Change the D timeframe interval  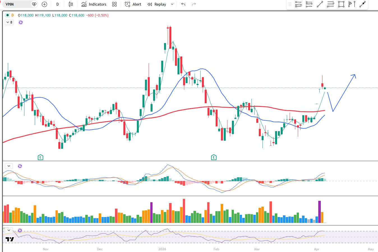(x=57, y=4)
